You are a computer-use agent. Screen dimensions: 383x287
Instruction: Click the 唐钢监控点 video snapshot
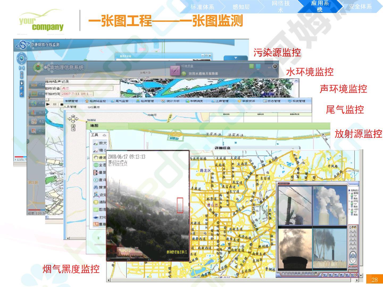[x=148, y=206]
